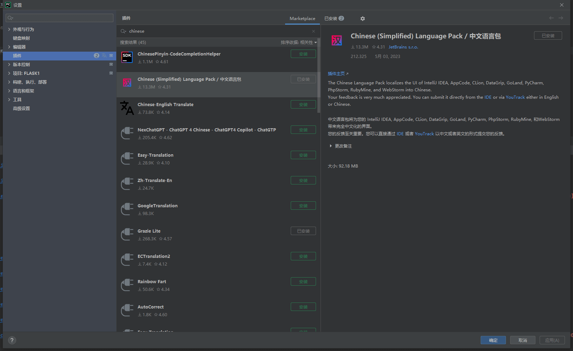The width and height of the screenshot is (573, 351).
Task: Click the PyCharm logo in title bar
Action: coord(8,5)
